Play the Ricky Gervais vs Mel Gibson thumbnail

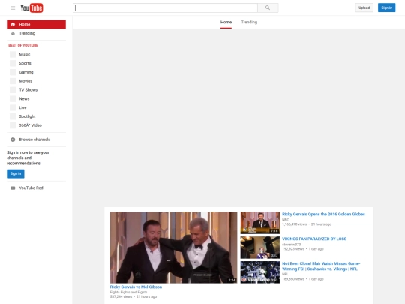tap(173, 248)
